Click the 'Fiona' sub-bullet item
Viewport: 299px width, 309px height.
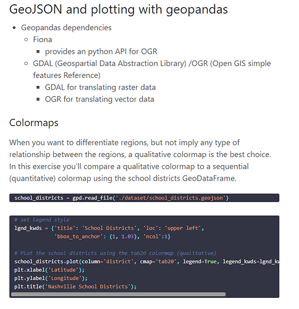pos(43,40)
